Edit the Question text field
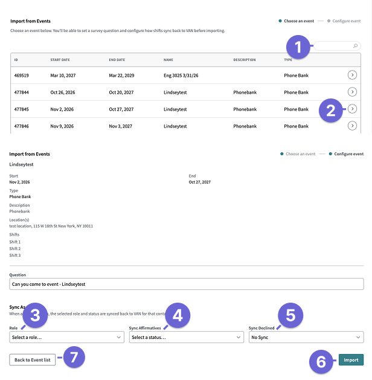 187,284
